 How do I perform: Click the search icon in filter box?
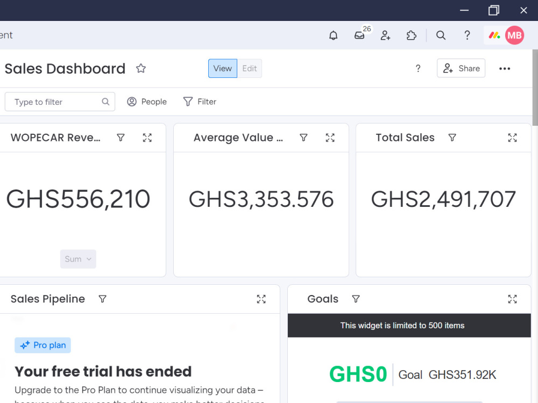[x=105, y=102]
